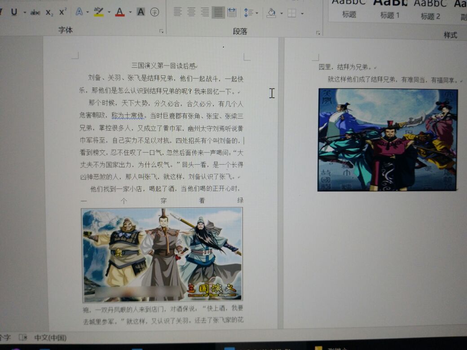
Task: Select the 标题 1 heading style
Action: click(x=390, y=10)
